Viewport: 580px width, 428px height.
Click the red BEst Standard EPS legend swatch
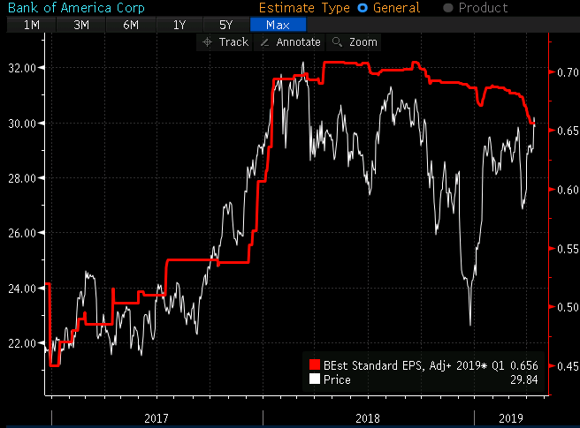(315, 364)
